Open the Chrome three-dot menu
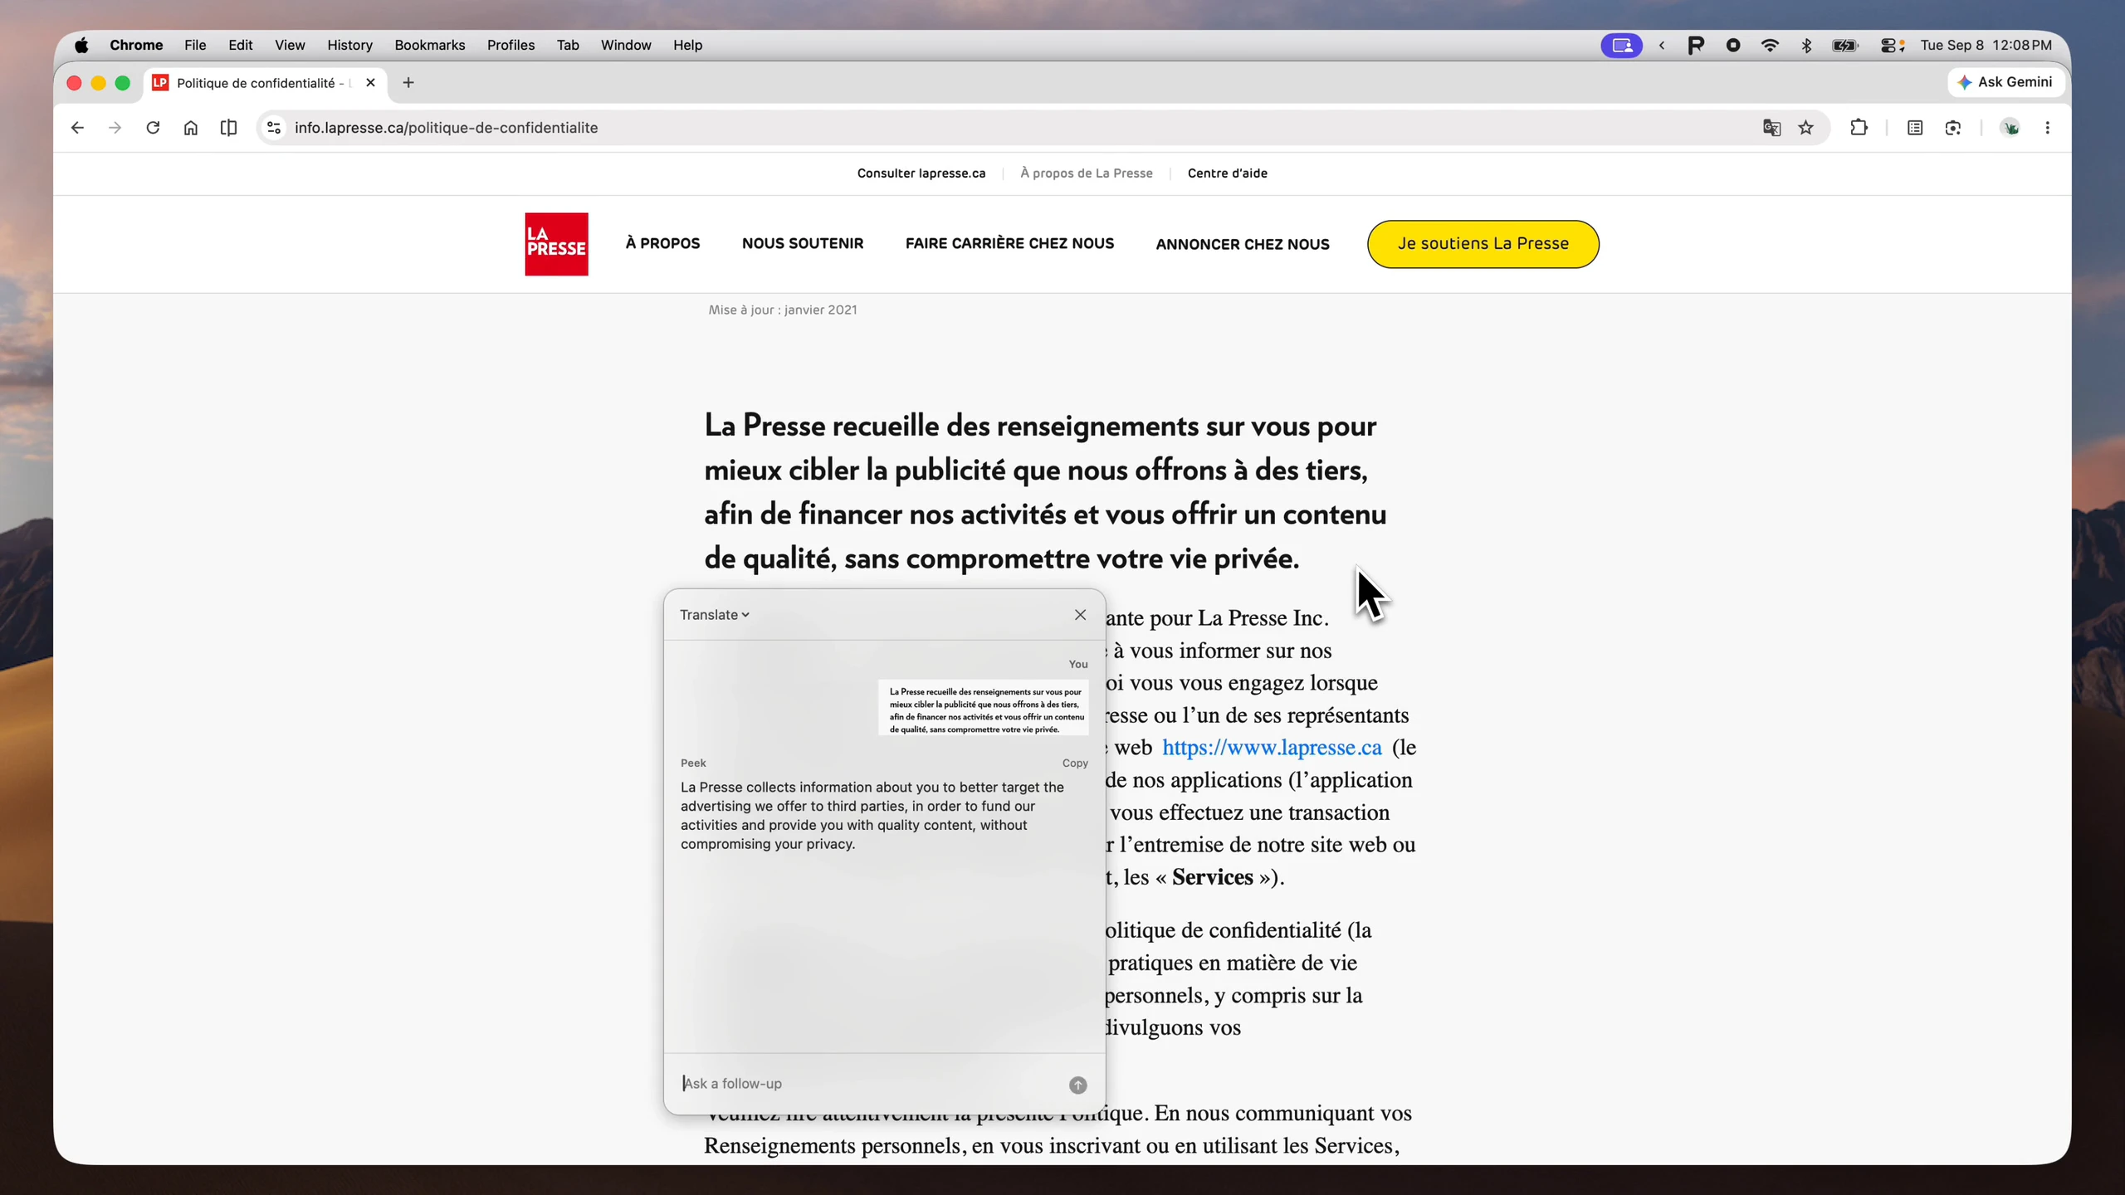The image size is (2125, 1195). coord(2048,128)
